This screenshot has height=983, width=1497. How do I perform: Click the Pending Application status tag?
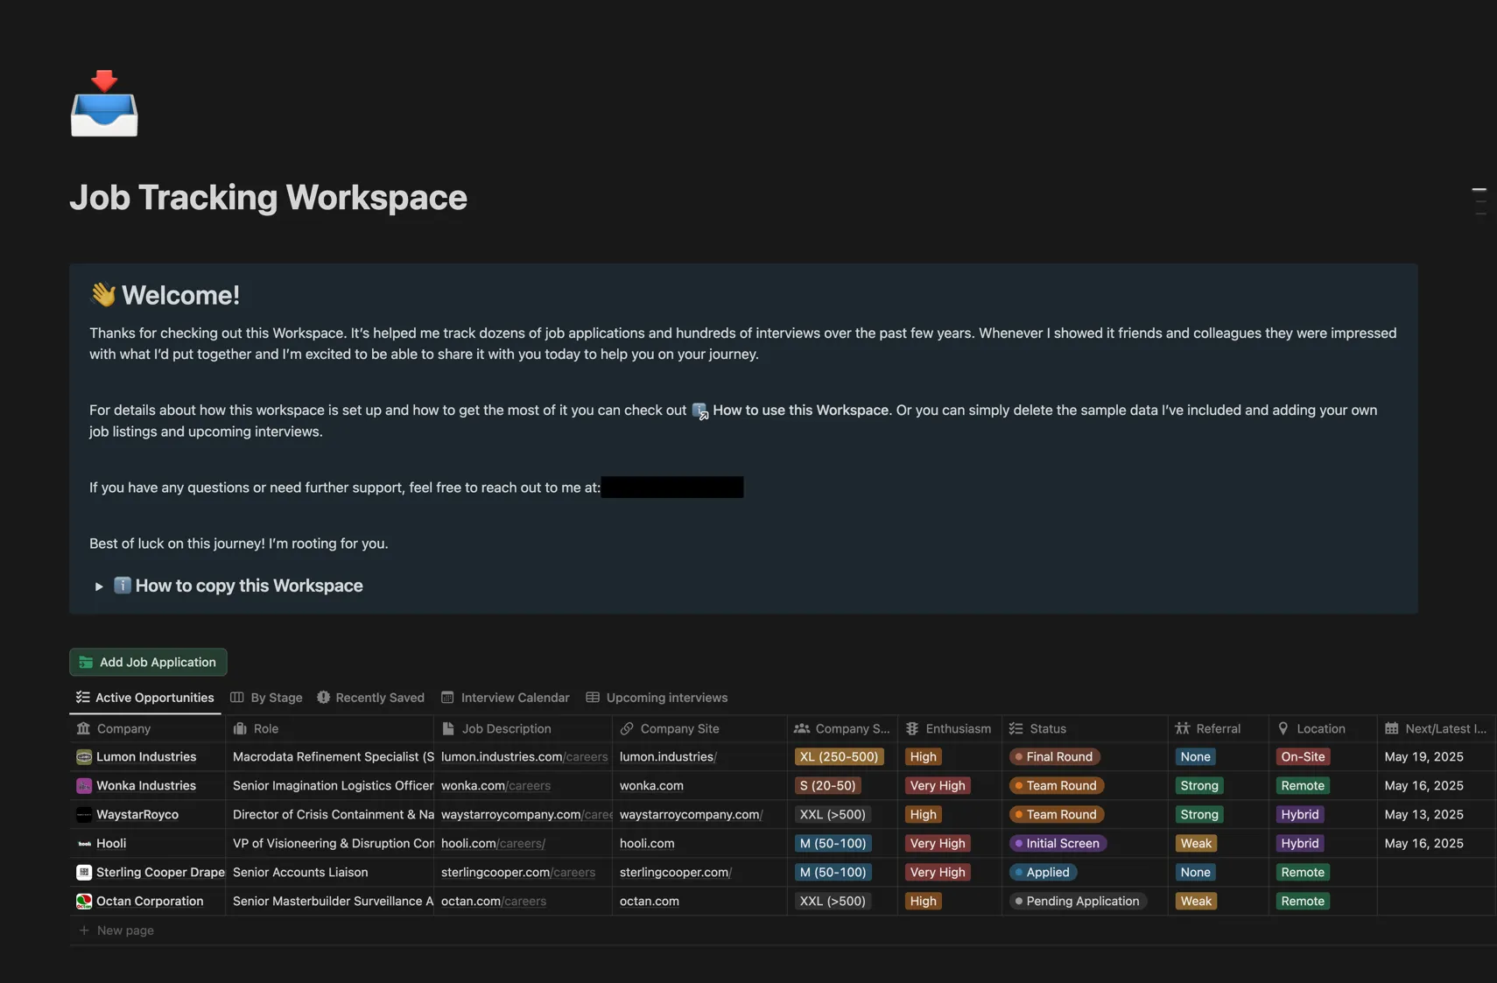pos(1078,901)
